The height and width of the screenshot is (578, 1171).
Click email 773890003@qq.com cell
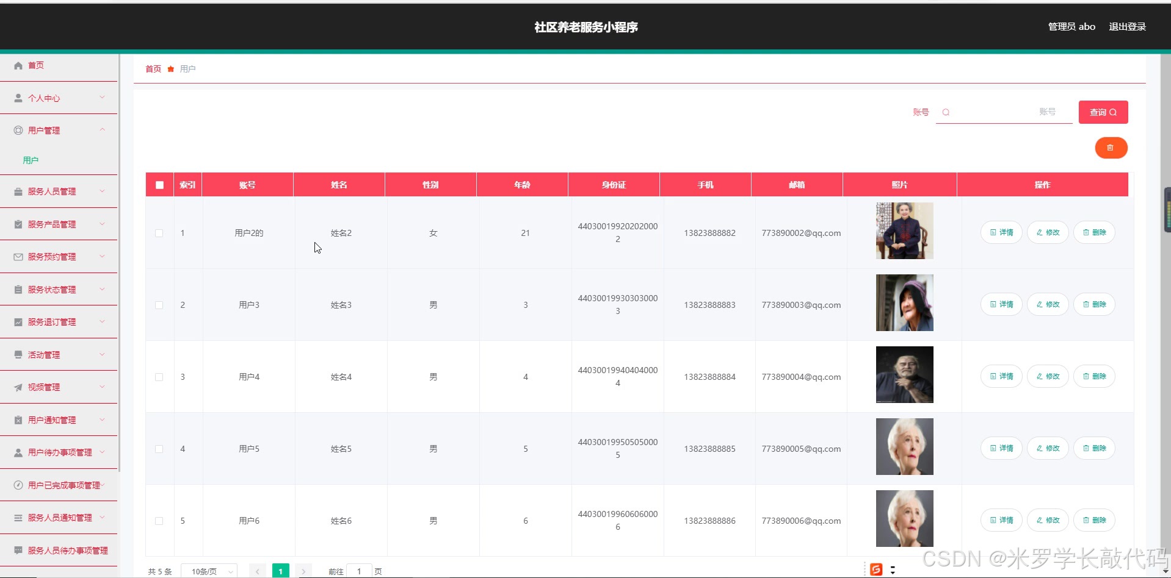coord(801,305)
